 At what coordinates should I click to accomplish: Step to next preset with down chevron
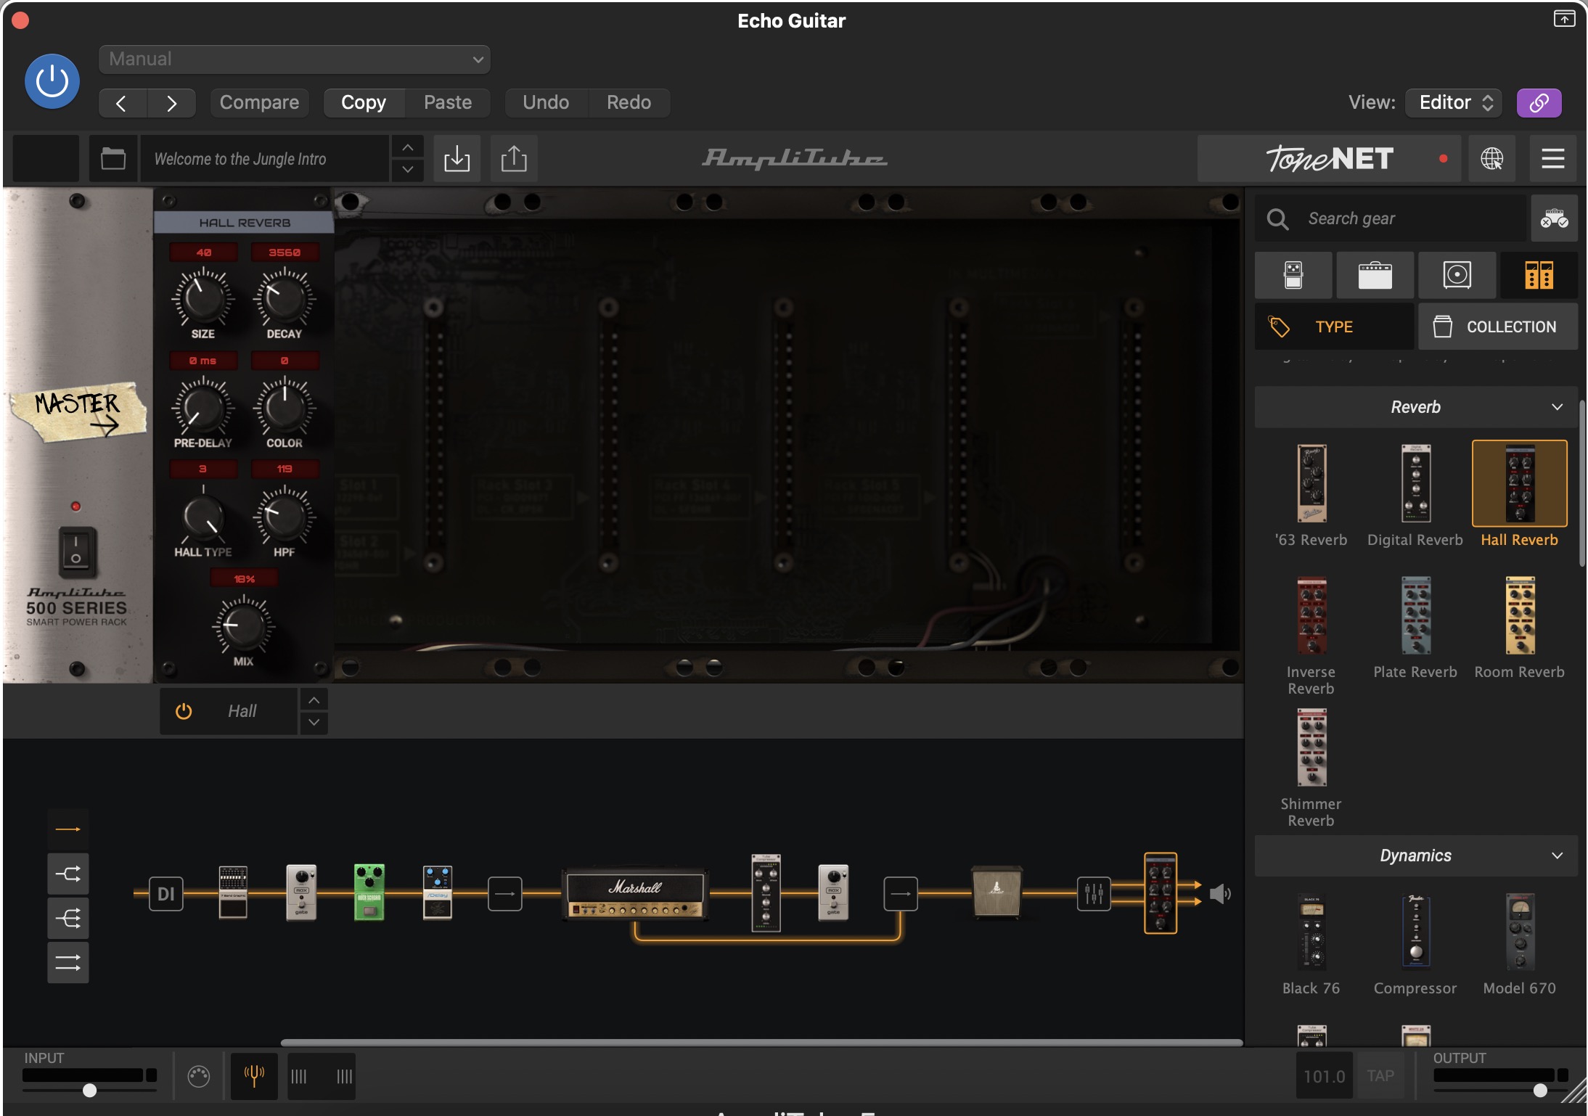tap(408, 169)
